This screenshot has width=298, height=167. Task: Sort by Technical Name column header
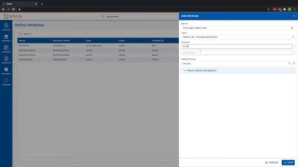point(61,40)
